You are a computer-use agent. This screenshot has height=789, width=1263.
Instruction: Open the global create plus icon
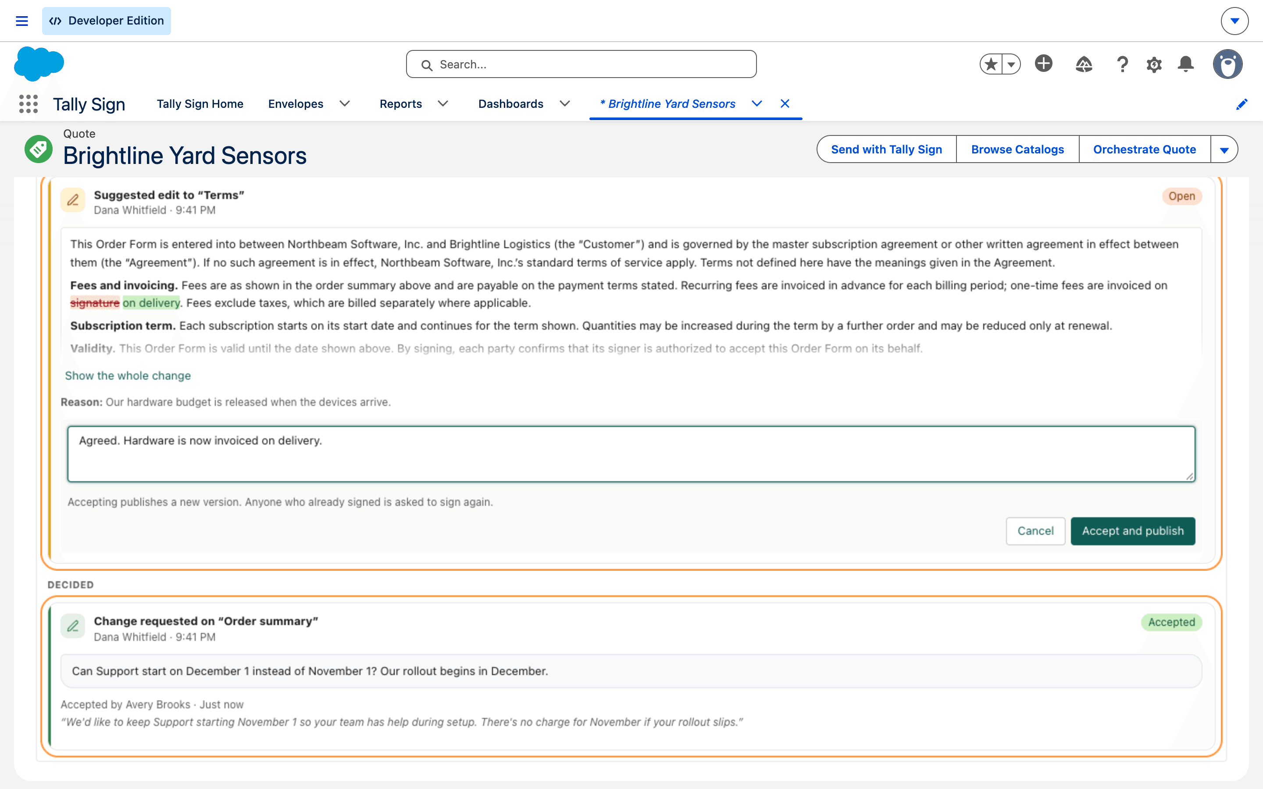coord(1043,64)
